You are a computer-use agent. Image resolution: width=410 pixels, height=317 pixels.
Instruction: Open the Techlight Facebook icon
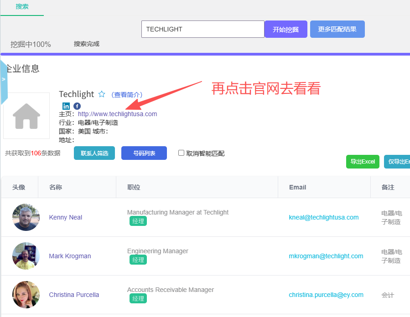click(x=77, y=106)
